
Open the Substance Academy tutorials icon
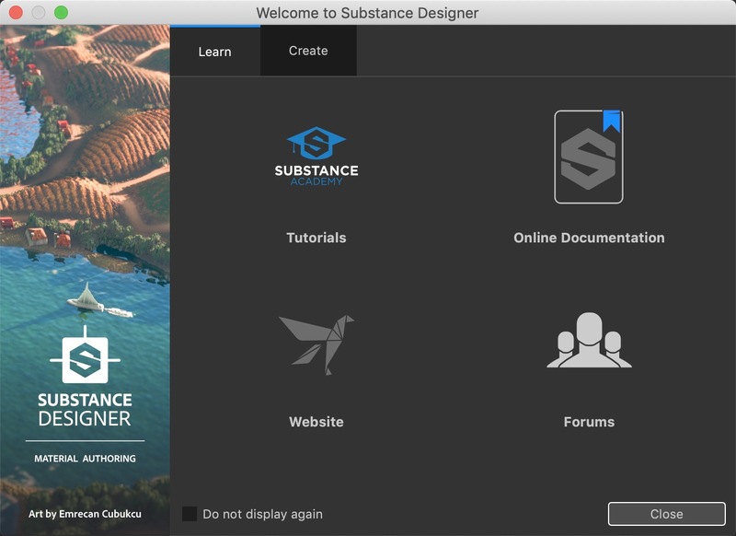point(316,156)
